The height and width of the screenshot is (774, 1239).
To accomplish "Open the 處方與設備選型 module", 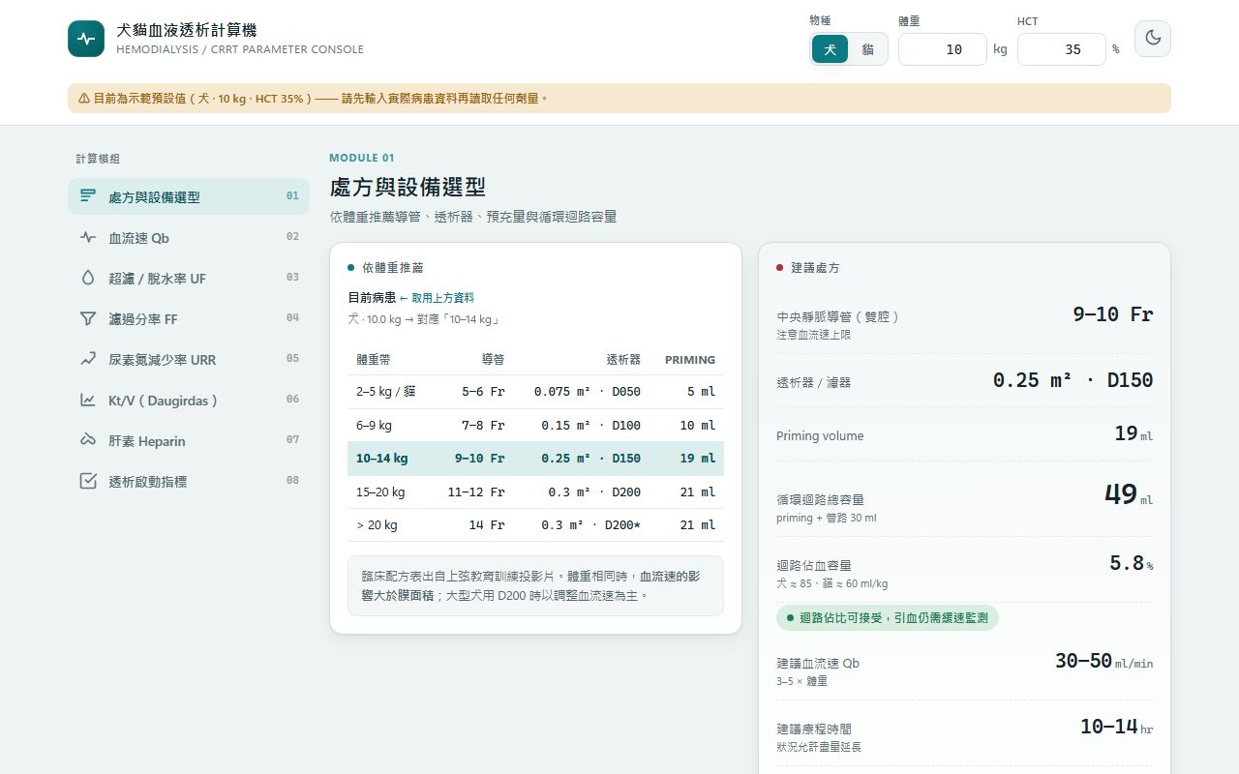I will tap(189, 196).
